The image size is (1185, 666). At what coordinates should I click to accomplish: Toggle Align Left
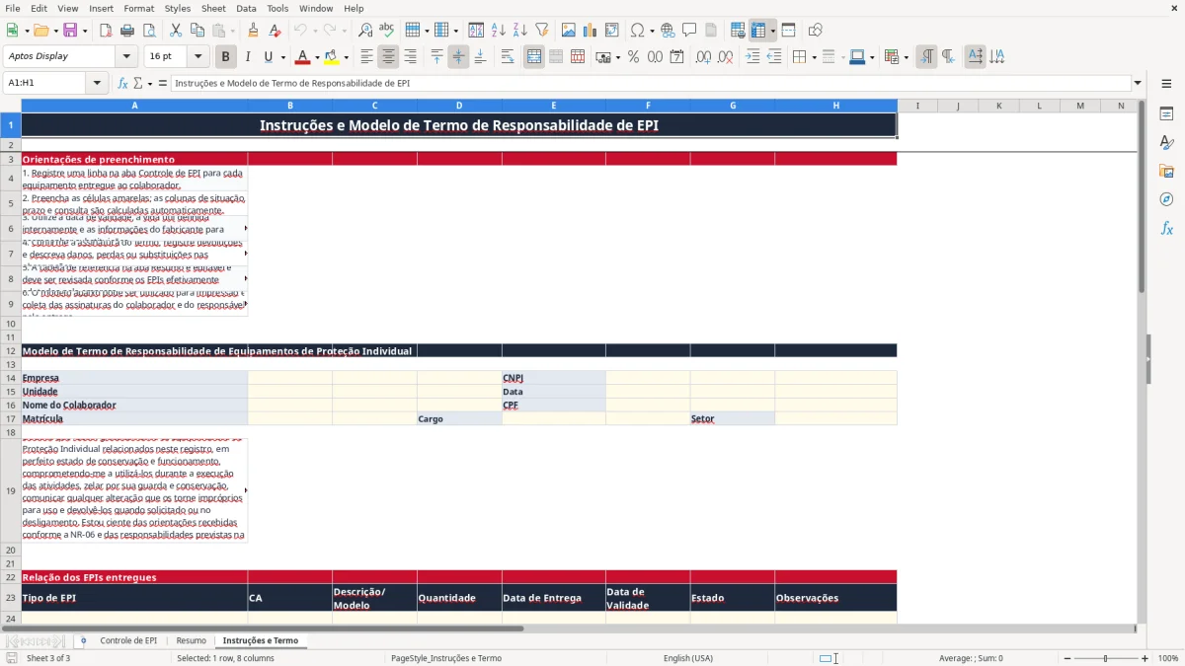(x=366, y=57)
